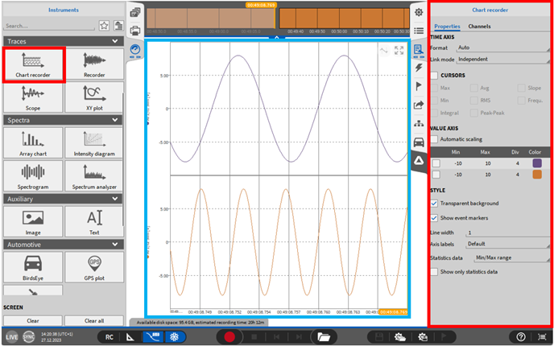This screenshot has width=554, height=346.
Task: Choose the XY plot instrument
Action: click(94, 97)
